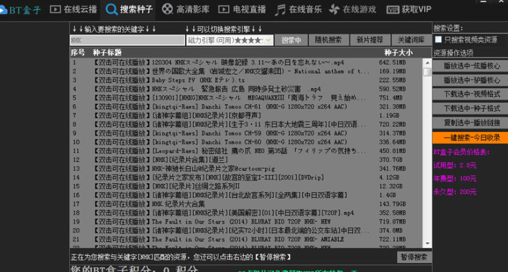This screenshot has height=272, width=508.
Task: Select row 1 with size 642.51MB
Action: (x=246, y=63)
